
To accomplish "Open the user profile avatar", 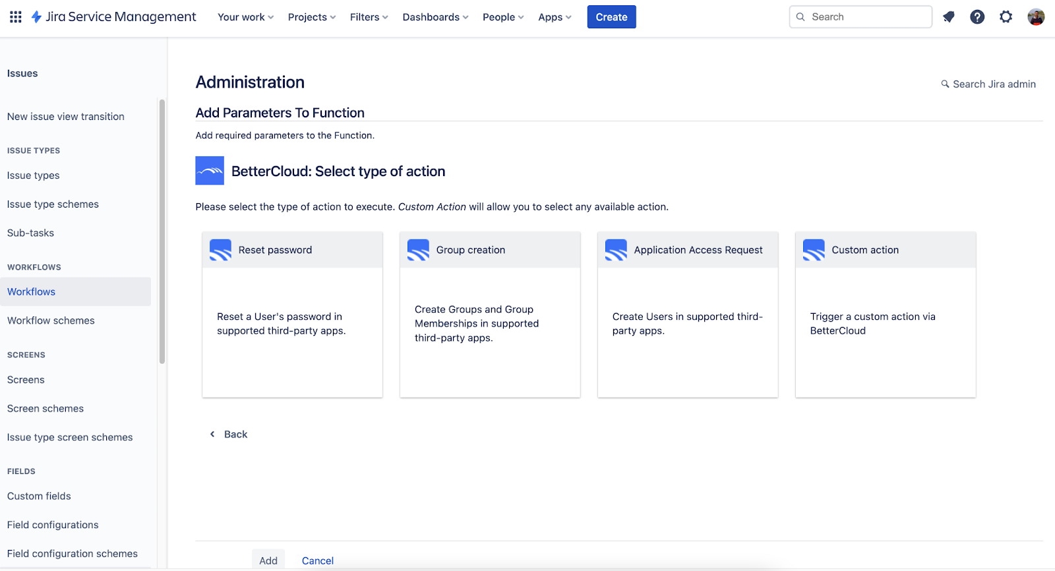I will [1036, 17].
